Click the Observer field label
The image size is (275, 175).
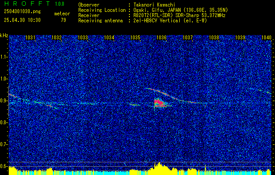(x=89, y=5)
